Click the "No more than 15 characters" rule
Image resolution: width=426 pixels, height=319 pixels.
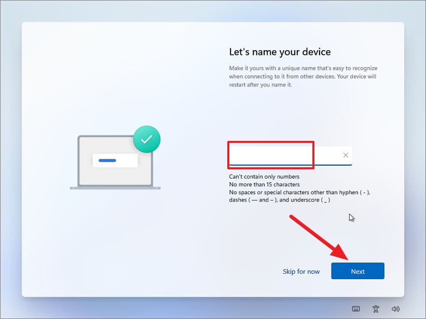pyautogui.click(x=264, y=184)
